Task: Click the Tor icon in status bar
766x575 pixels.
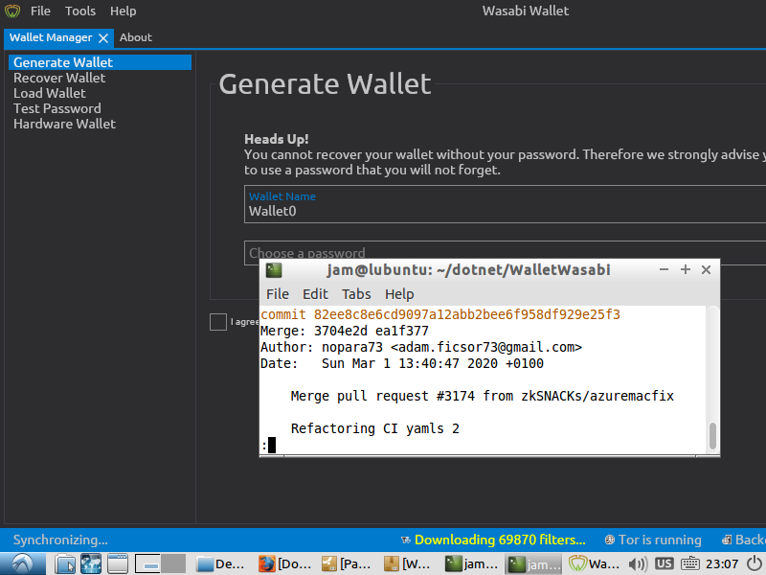Action: pyautogui.click(x=610, y=540)
